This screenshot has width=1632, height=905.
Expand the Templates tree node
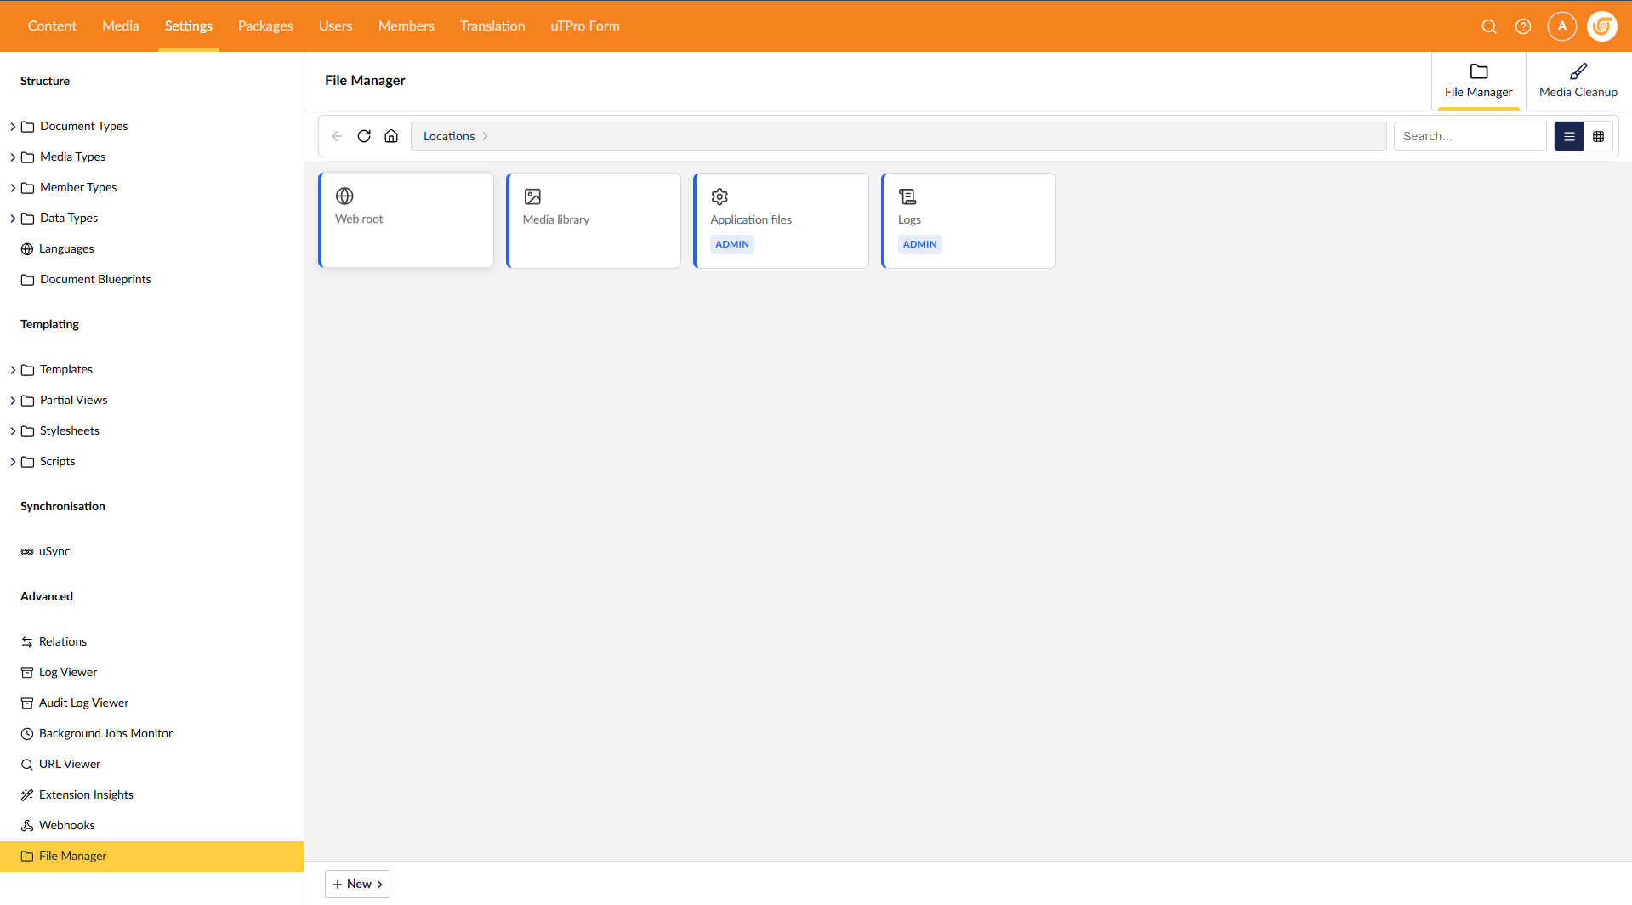click(13, 370)
